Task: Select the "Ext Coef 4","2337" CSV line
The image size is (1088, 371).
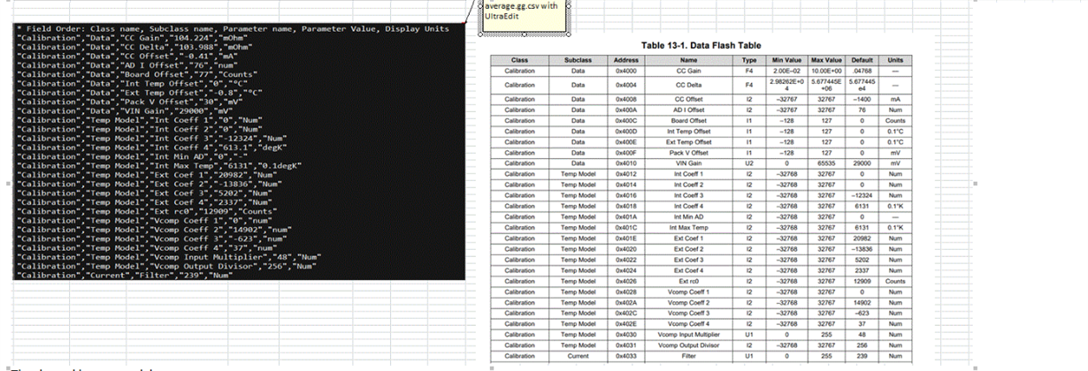Action: pos(146,202)
